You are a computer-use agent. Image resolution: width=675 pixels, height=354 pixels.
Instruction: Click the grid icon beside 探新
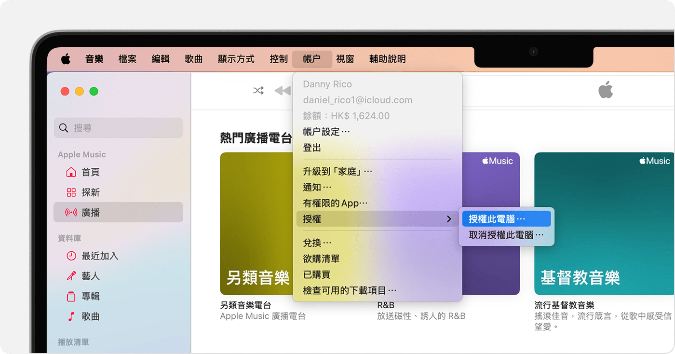point(71,192)
